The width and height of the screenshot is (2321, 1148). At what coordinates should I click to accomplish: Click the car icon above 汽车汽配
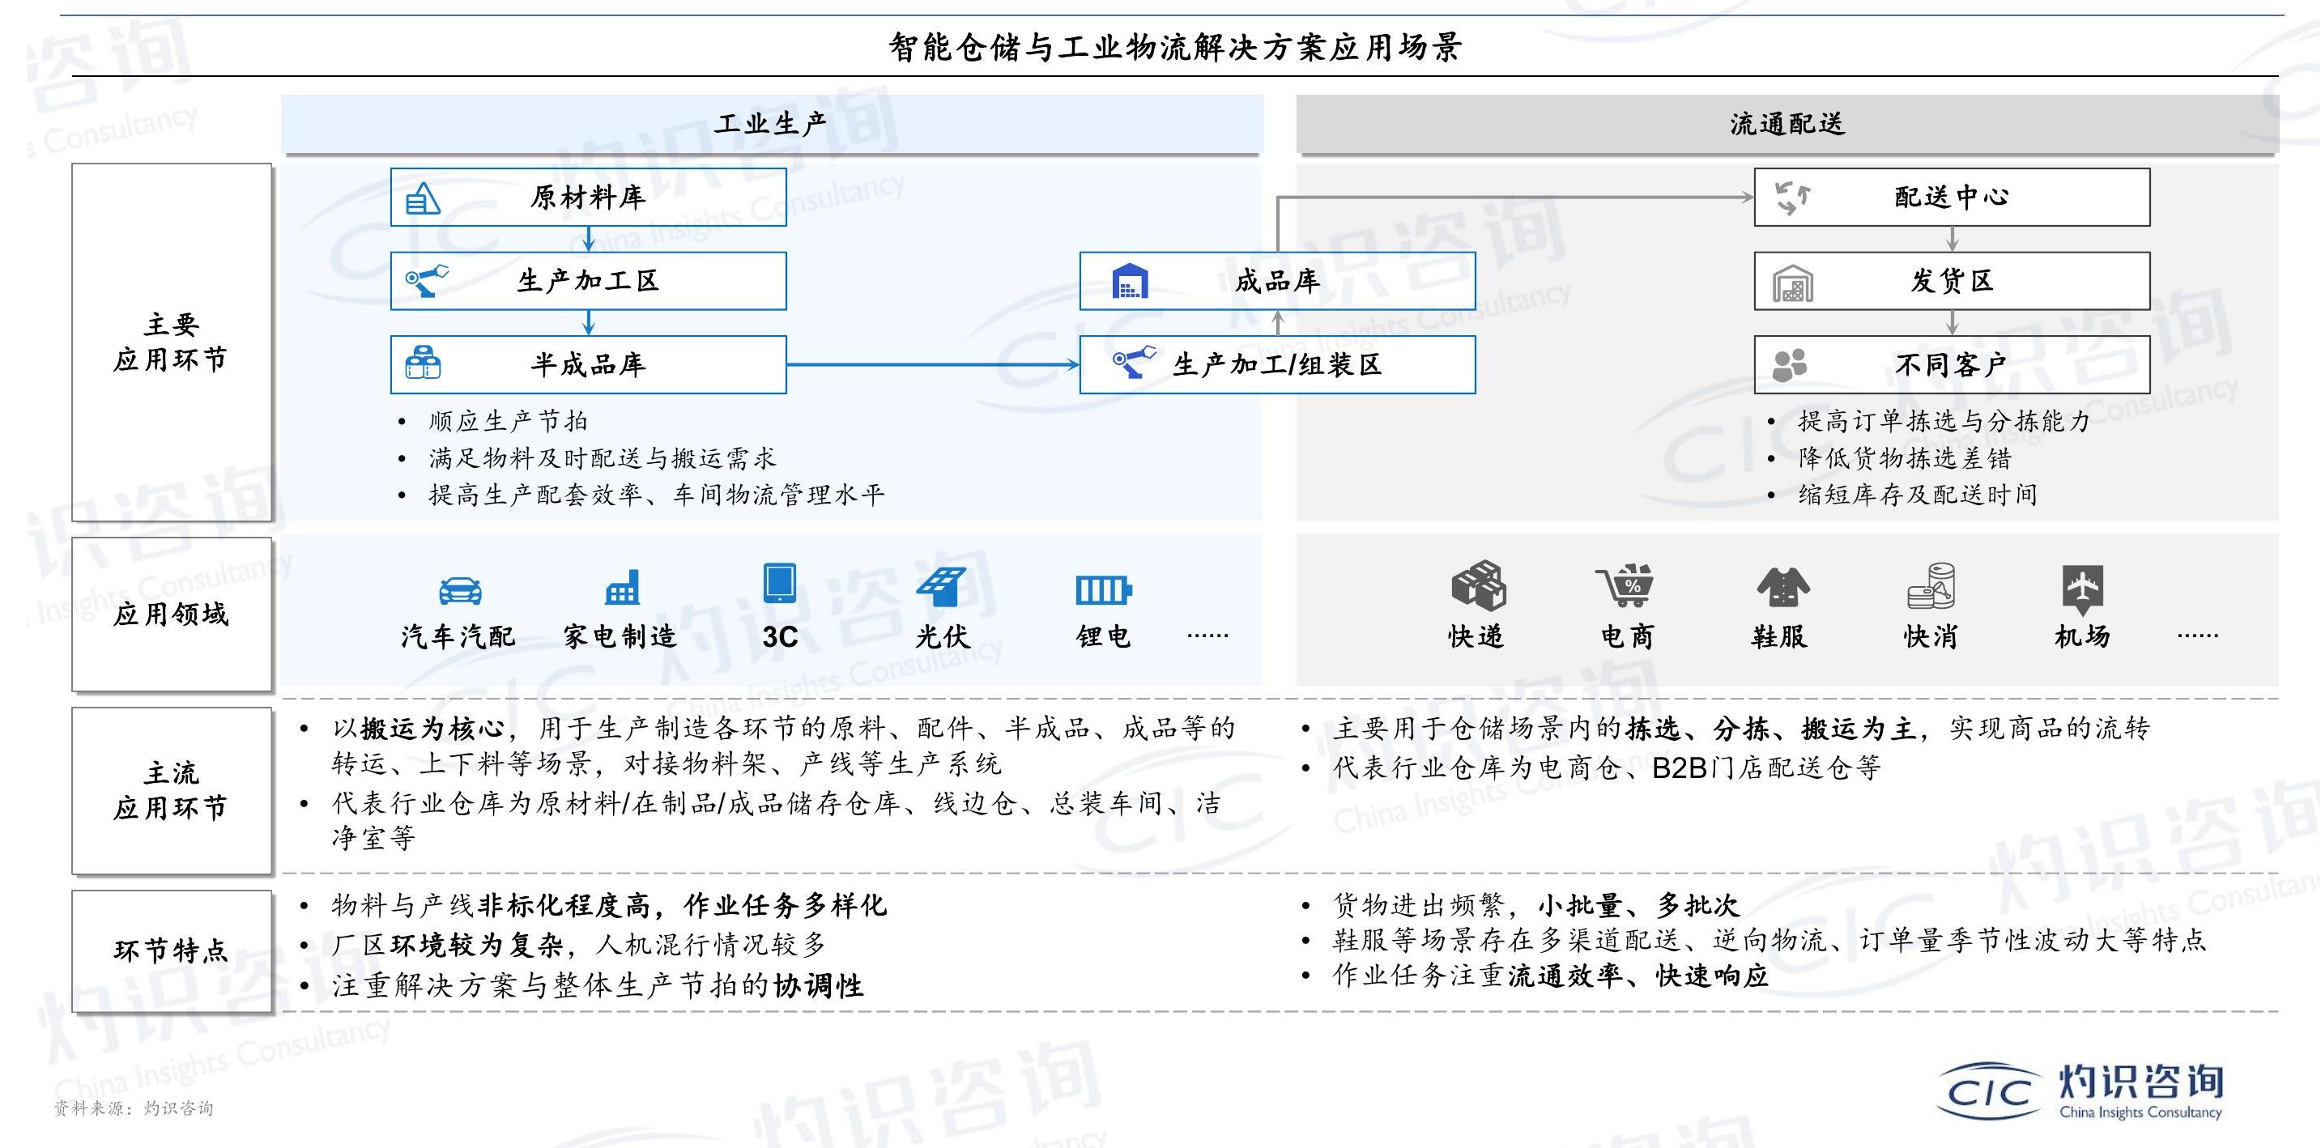(459, 591)
